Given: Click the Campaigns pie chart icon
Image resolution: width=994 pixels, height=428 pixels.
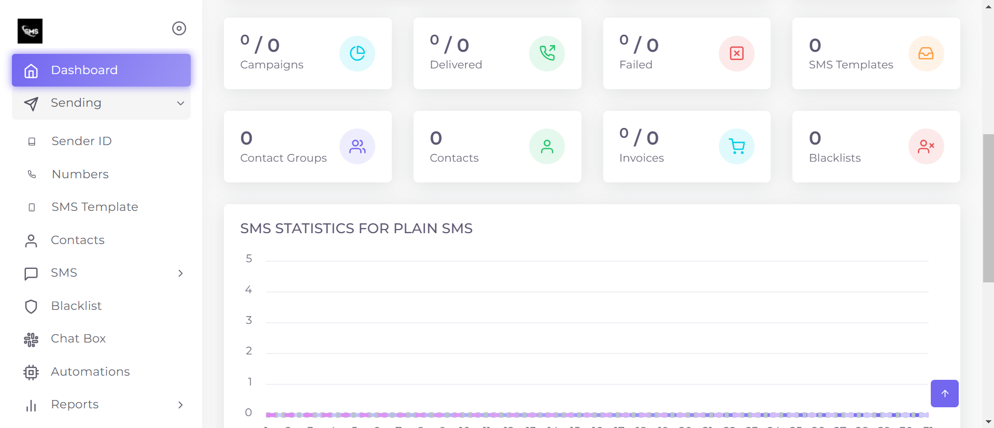Looking at the screenshot, I should [357, 53].
